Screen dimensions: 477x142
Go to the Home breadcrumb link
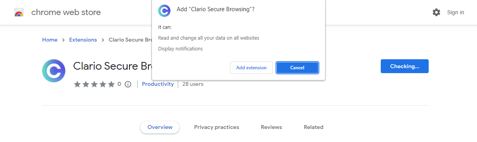(x=50, y=40)
